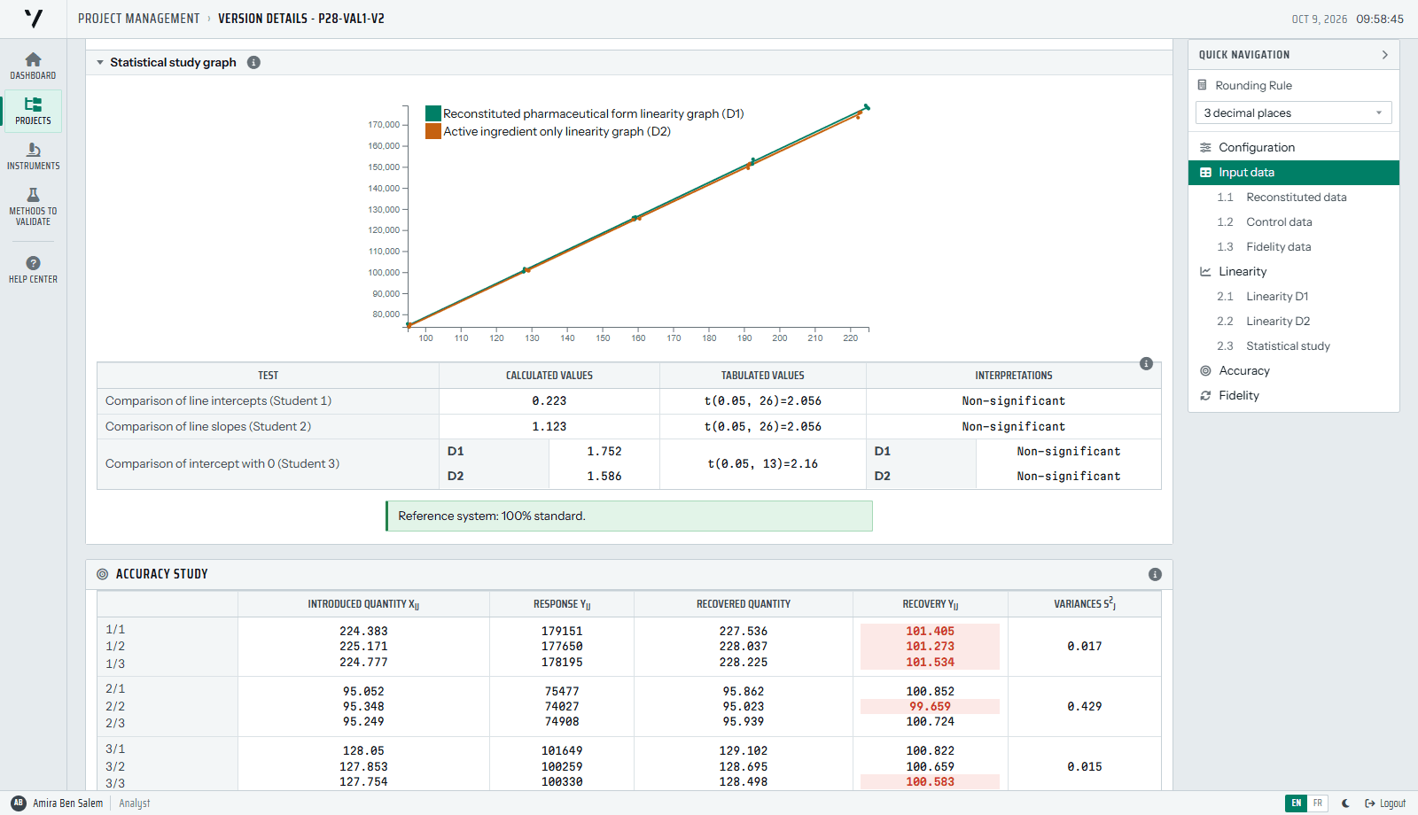Jump to 2.1 Linearity D1
Image resolution: width=1418 pixels, height=815 pixels.
pos(1293,296)
